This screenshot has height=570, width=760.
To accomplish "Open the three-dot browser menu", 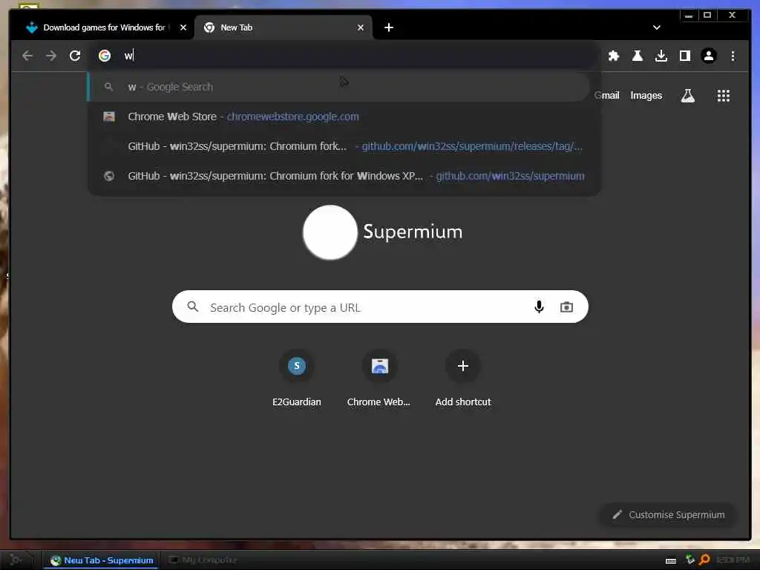I will [x=733, y=56].
